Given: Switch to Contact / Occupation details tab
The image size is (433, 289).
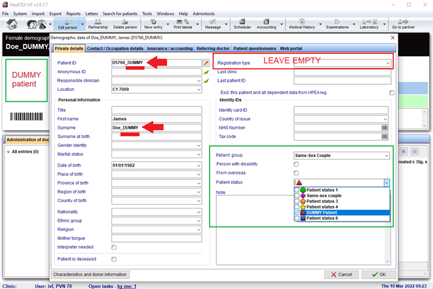Looking at the screenshot, I should [x=115, y=48].
